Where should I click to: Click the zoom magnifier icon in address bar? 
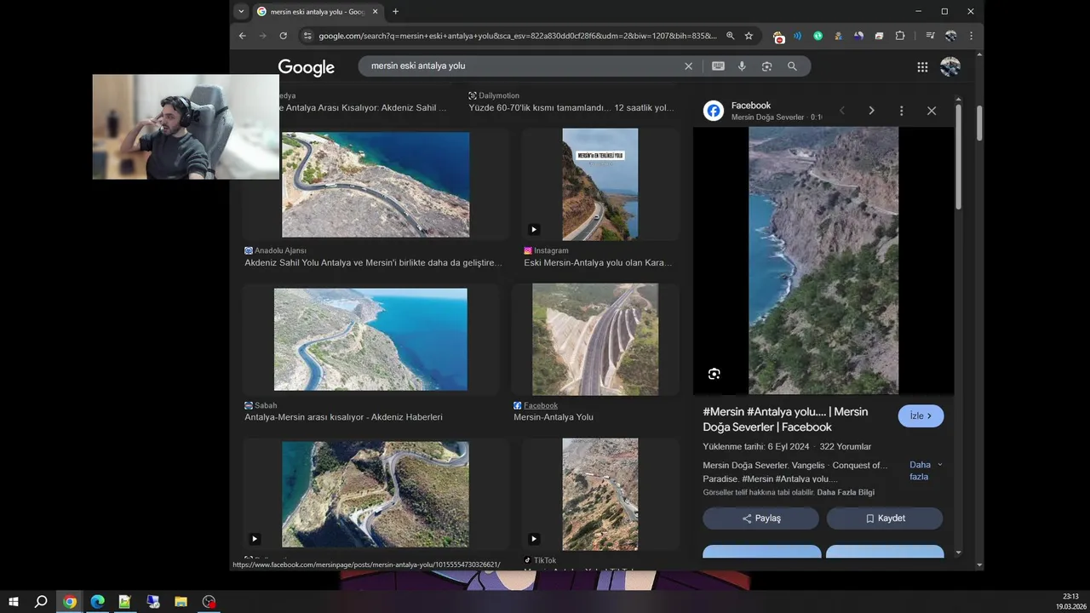point(731,36)
